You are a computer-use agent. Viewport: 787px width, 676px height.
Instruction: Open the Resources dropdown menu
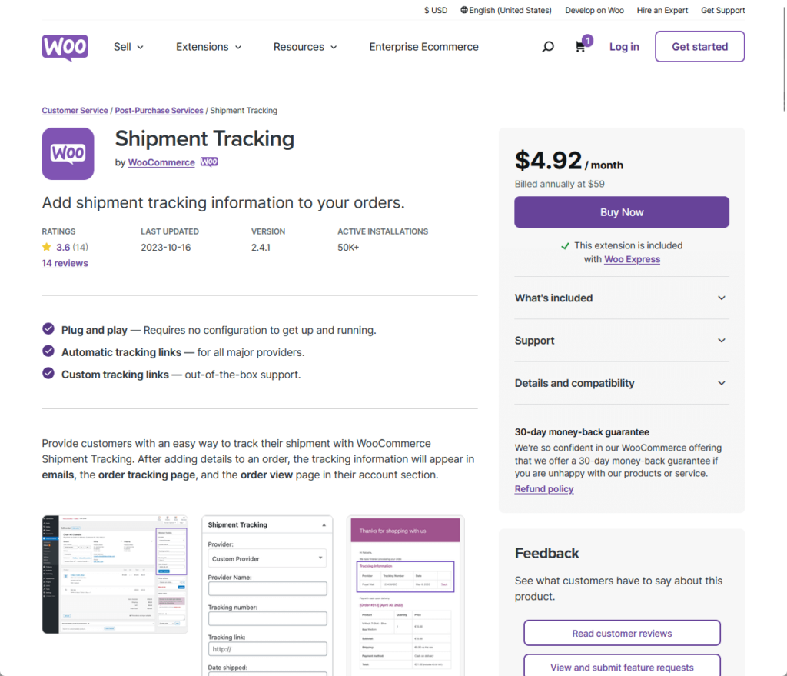point(305,47)
